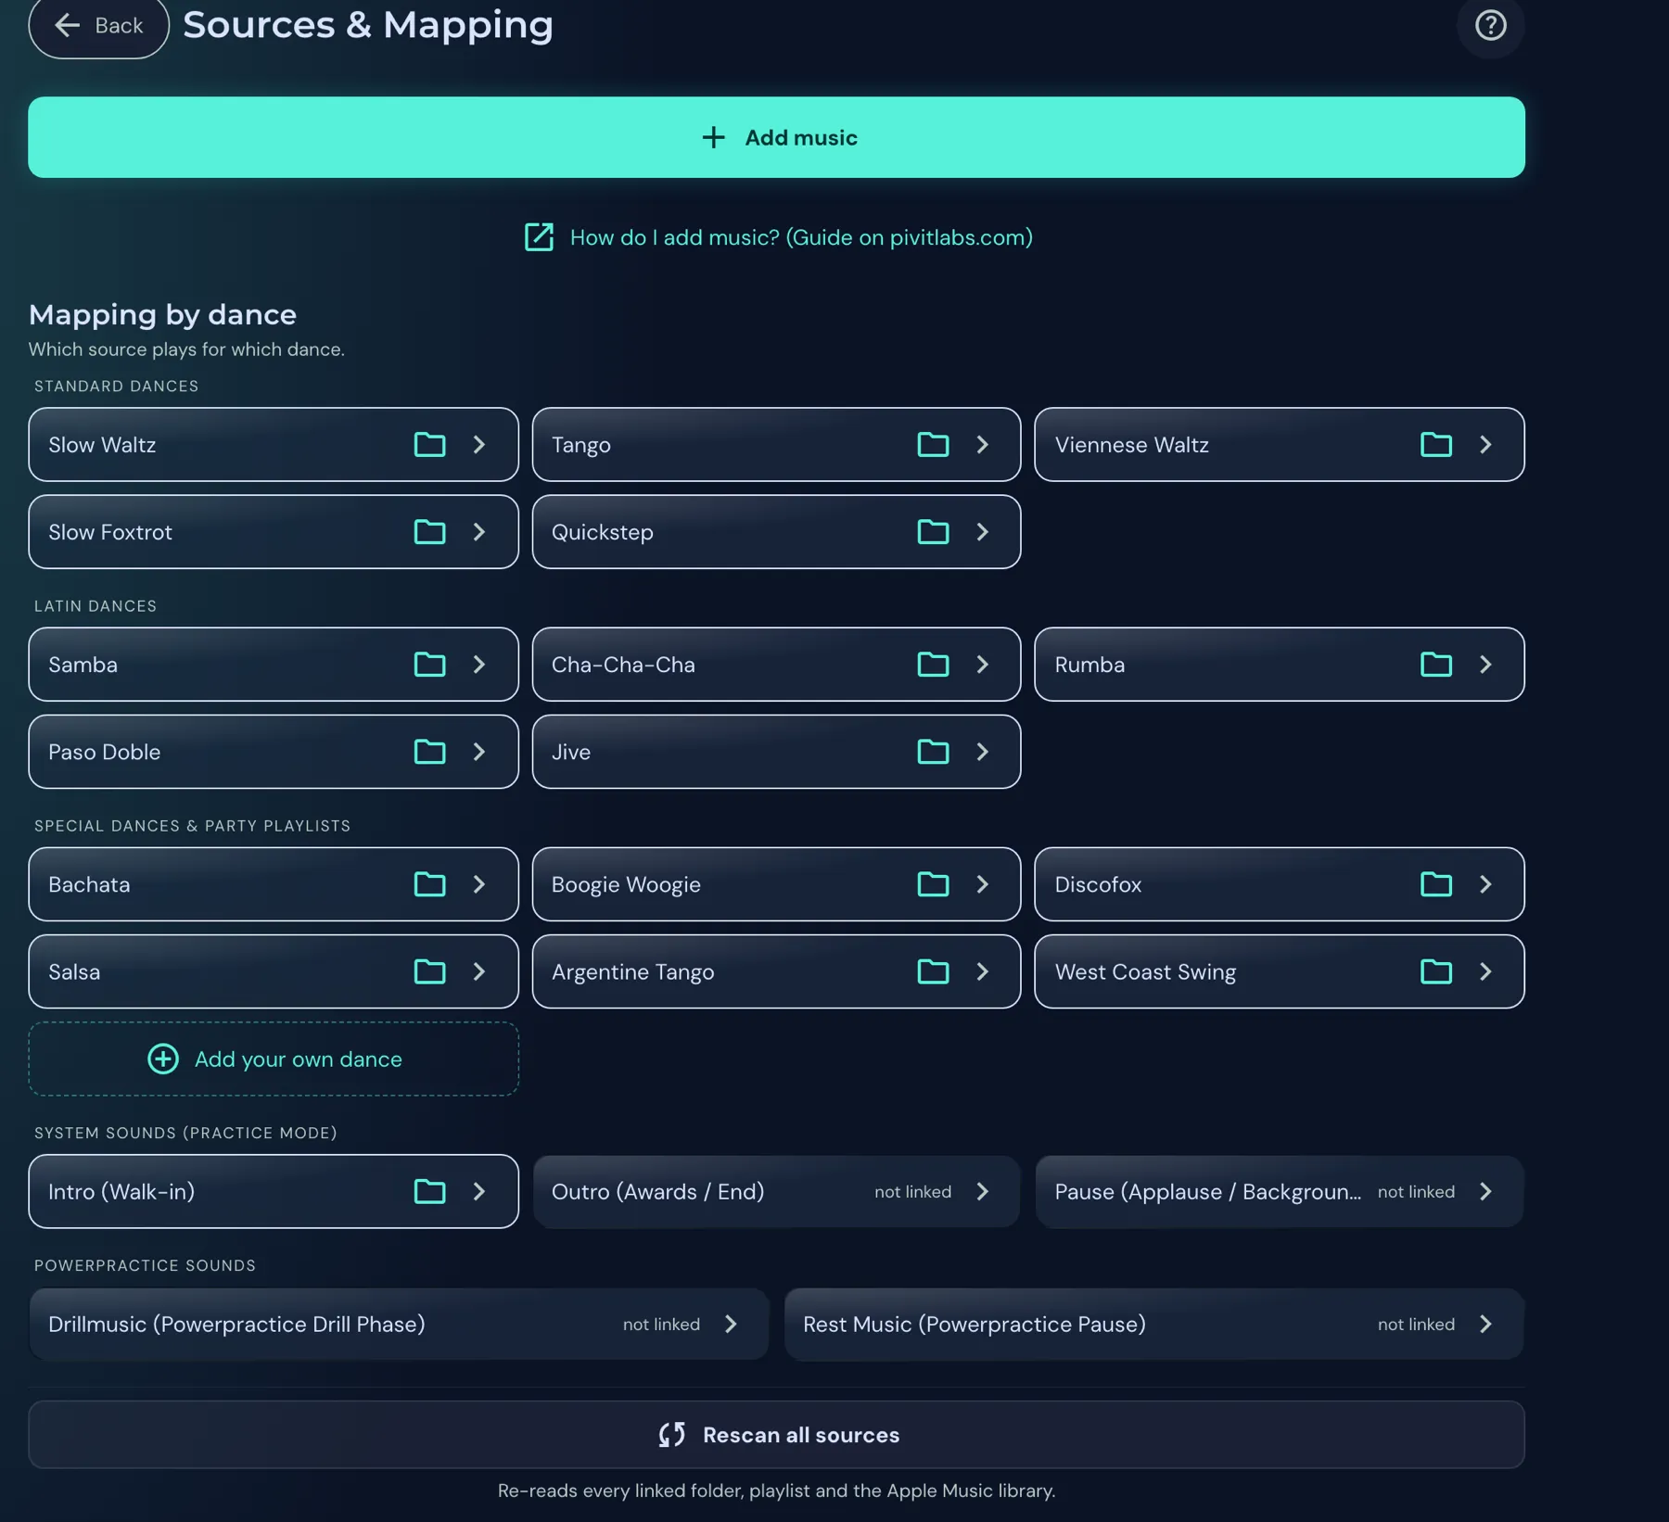
Task: Click the folder icon on Bachata
Action: (429, 884)
